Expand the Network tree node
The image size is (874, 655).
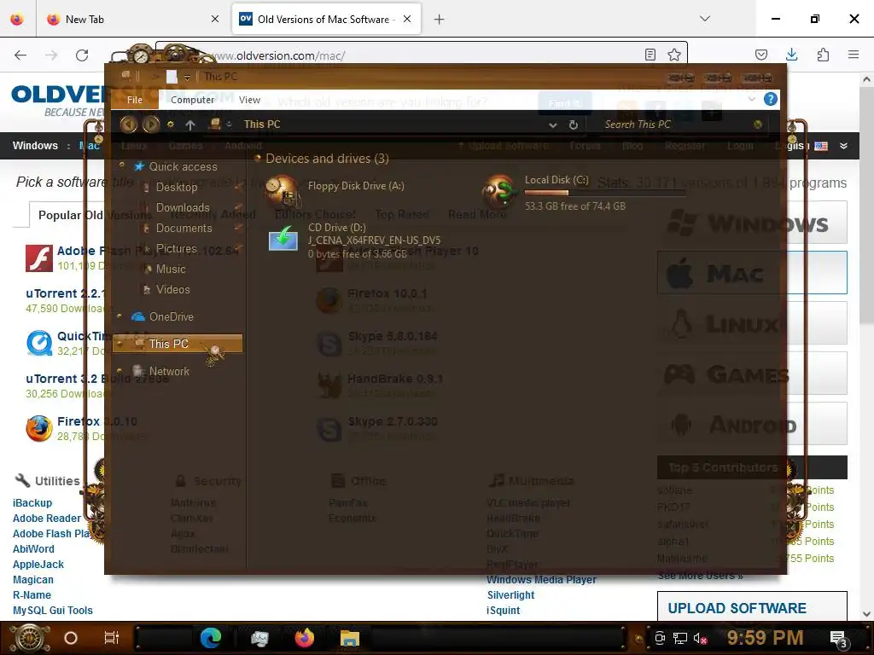(119, 371)
